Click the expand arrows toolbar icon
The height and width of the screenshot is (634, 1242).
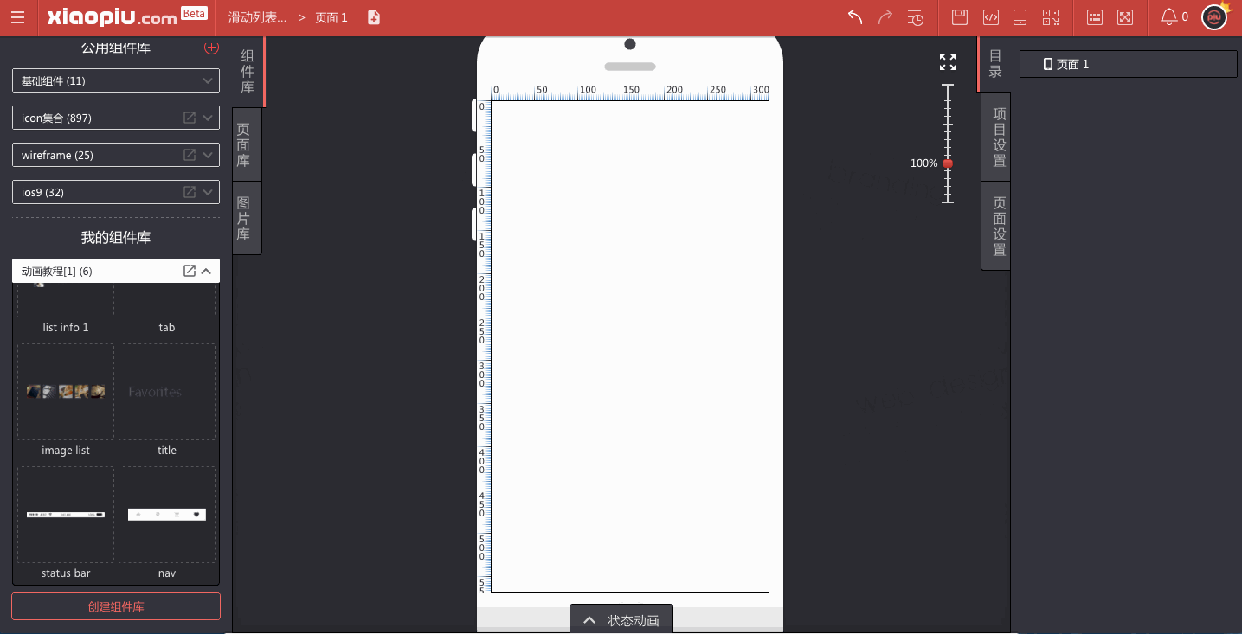pos(1125,17)
